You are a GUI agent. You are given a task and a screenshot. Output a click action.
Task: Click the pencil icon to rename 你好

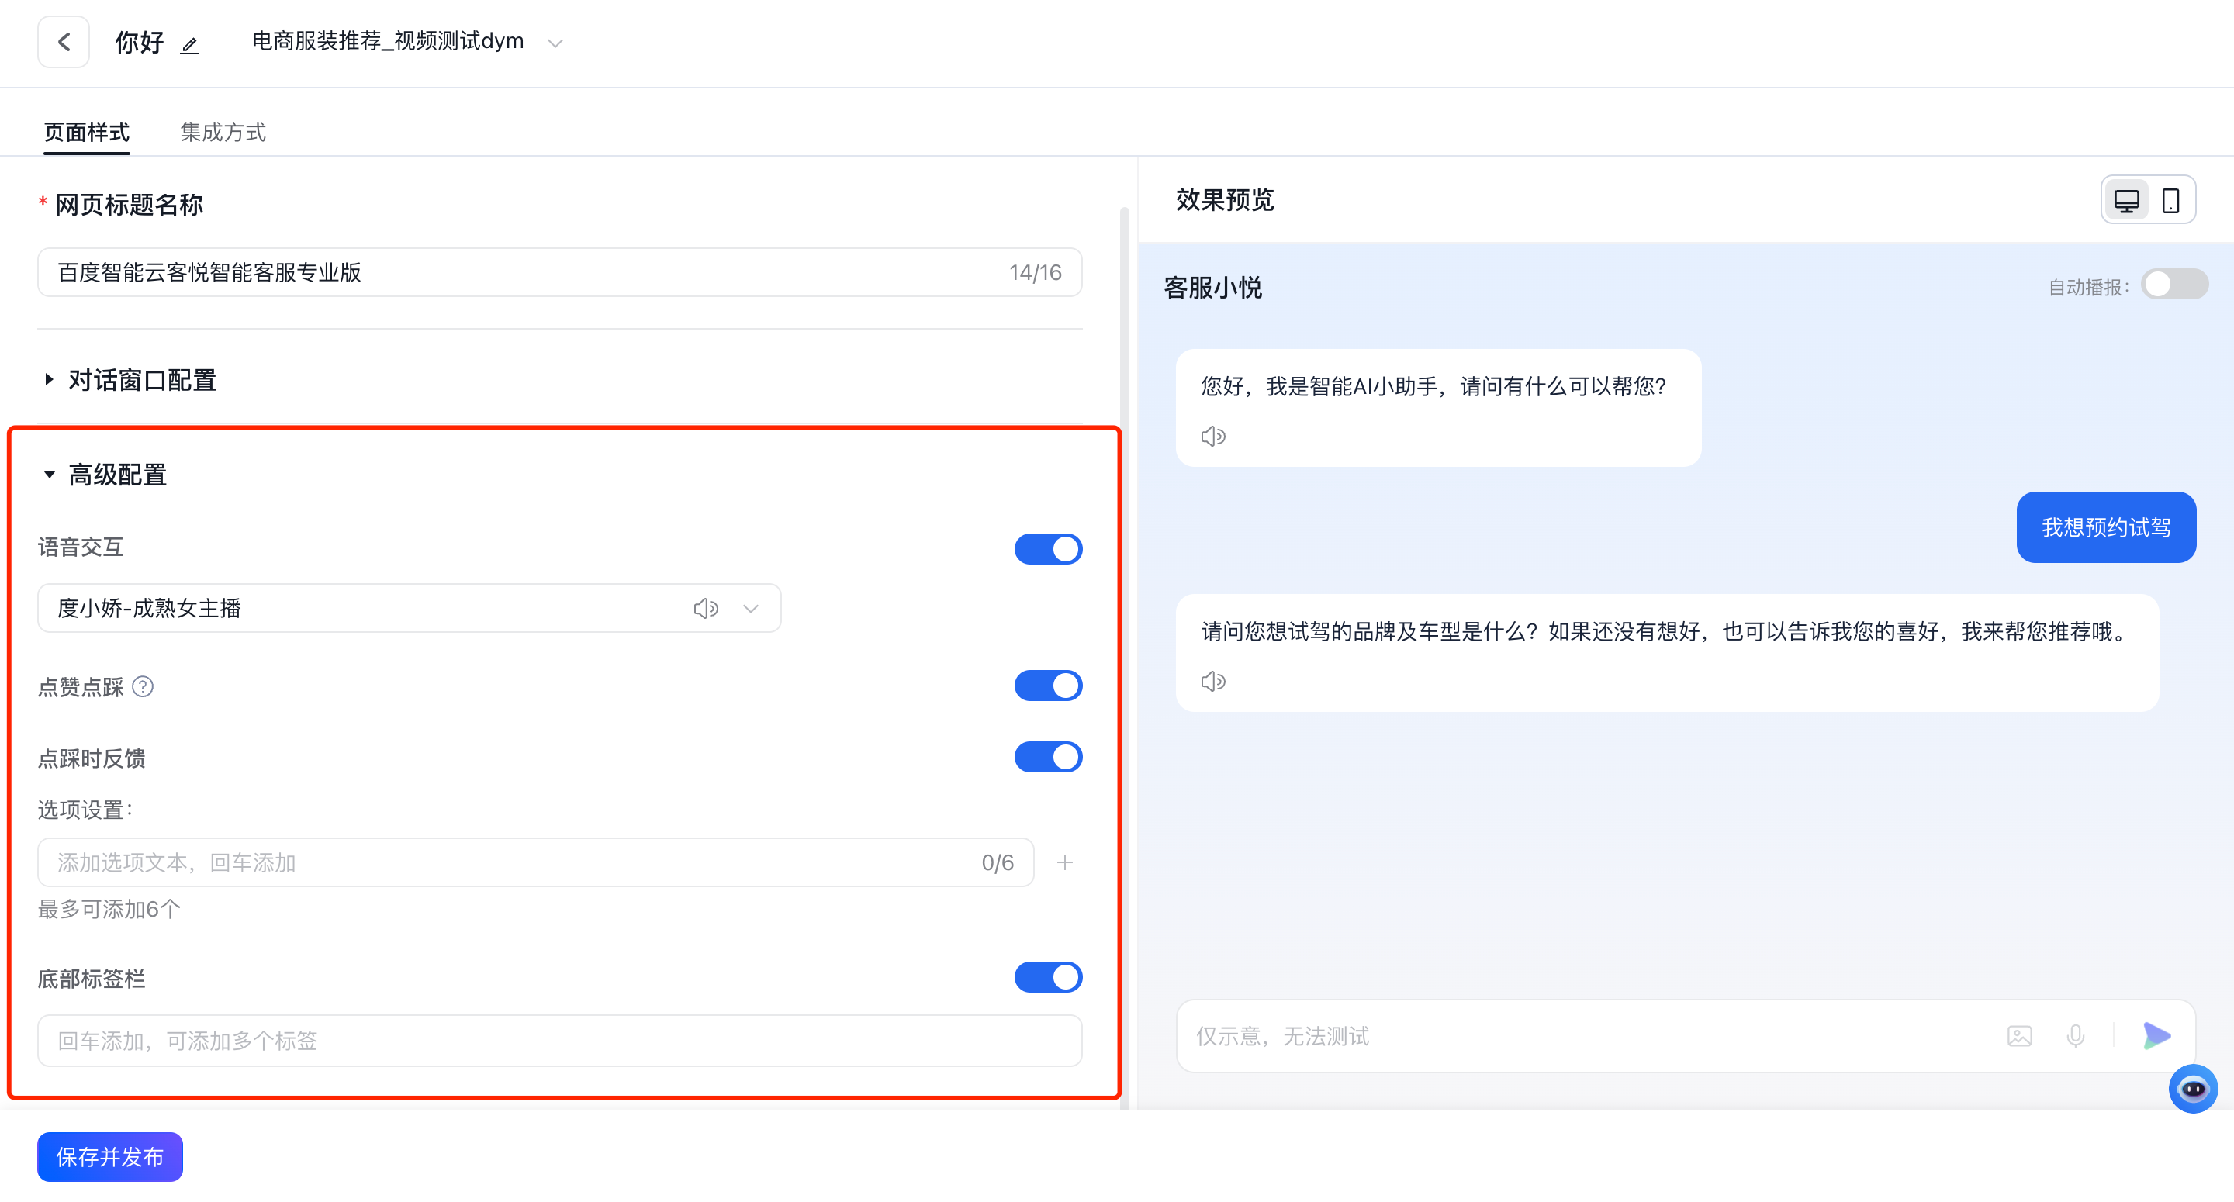coord(189,45)
